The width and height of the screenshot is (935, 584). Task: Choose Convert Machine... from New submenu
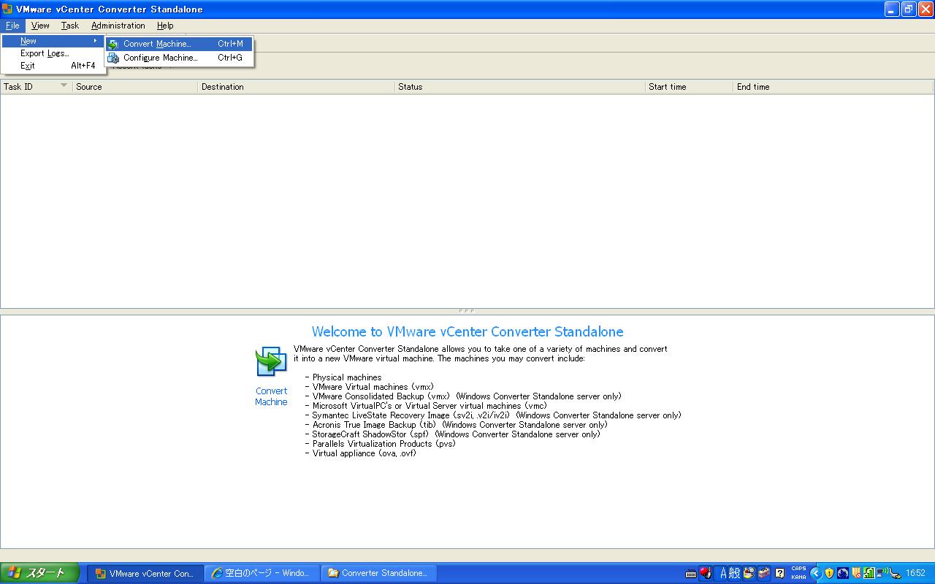179,44
